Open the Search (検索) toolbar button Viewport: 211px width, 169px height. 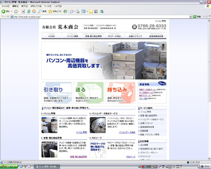pyautogui.click(x=42, y=11)
